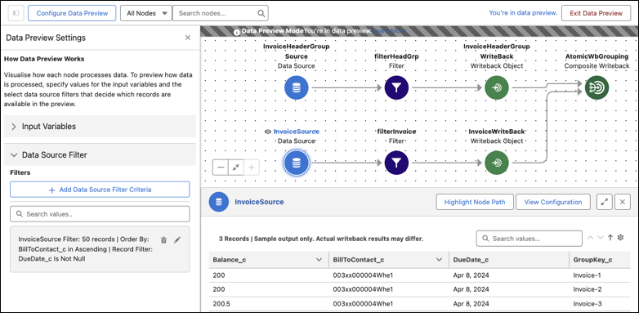Select the InvoiceHeaderGroup WriteBack node
The height and width of the screenshot is (313, 639).
click(x=497, y=87)
